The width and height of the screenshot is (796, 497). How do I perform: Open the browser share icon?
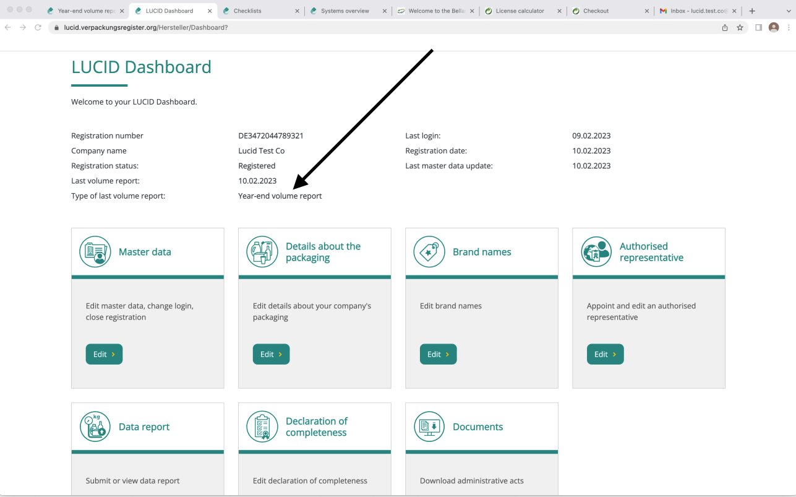725,27
